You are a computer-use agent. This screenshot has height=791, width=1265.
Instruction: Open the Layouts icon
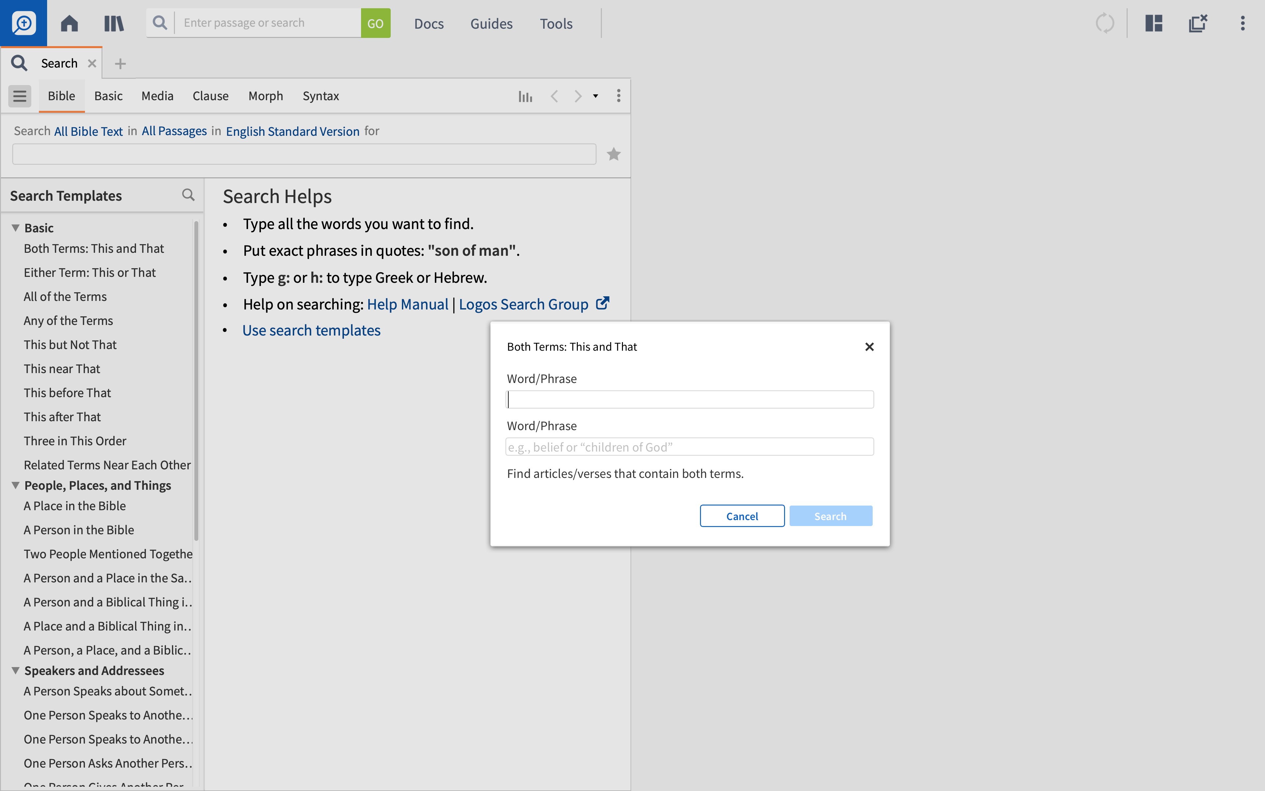click(1154, 23)
